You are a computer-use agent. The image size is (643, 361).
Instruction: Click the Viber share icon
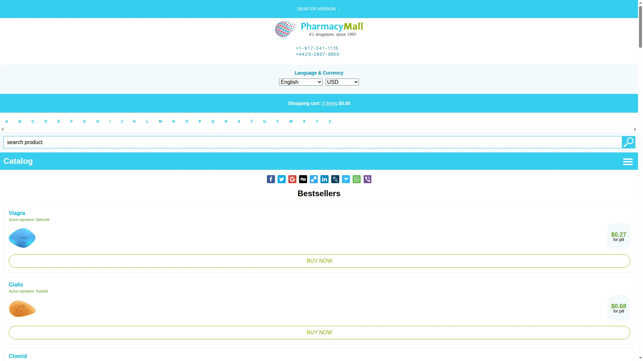[x=367, y=179]
